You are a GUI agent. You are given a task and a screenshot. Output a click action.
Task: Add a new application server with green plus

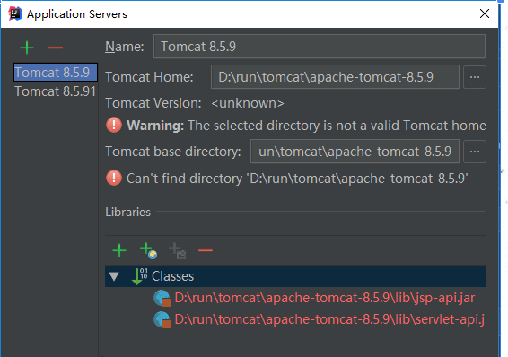pyautogui.click(x=27, y=48)
